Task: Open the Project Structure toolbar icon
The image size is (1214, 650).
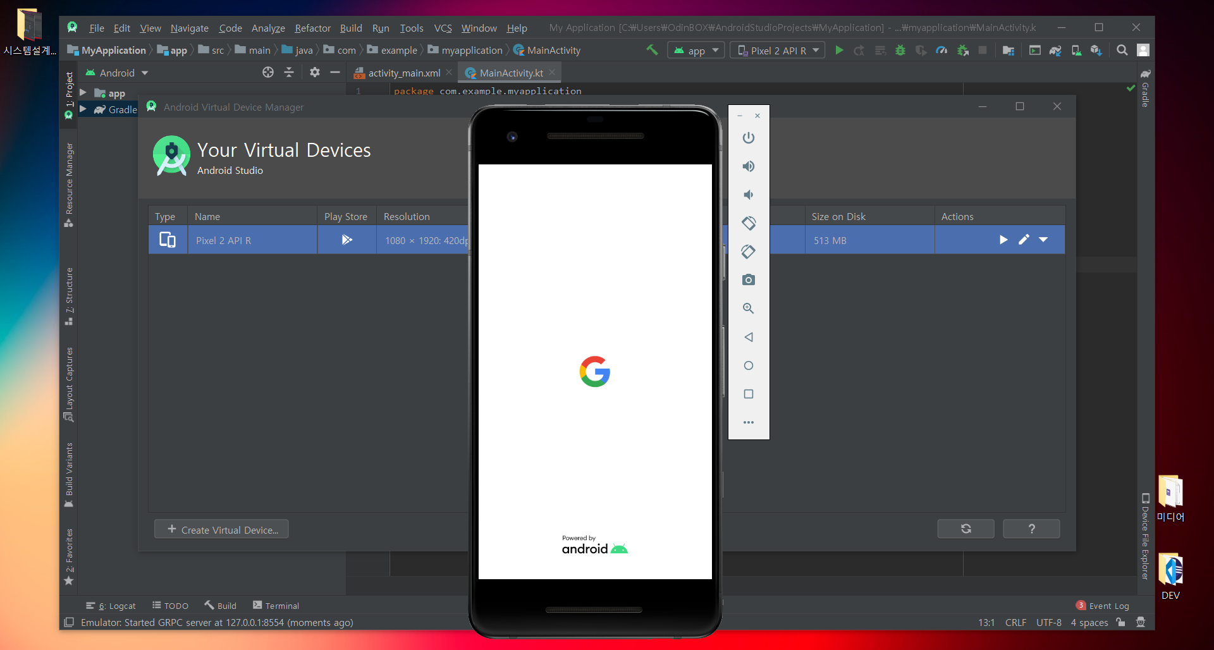Action: [1009, 50]
